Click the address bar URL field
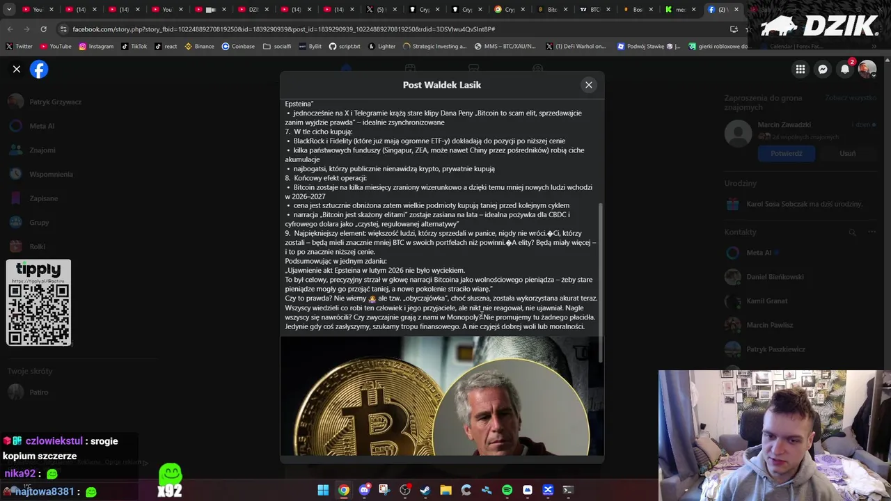The height and width of the screenshot is (501, 891). tap(390, 29)
